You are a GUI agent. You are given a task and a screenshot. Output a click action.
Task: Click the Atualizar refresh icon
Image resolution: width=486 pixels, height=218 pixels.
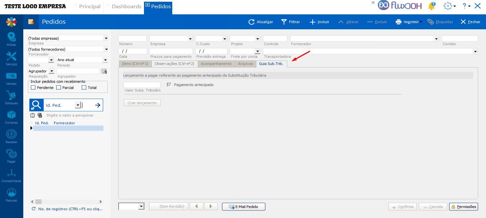(251, 22)
